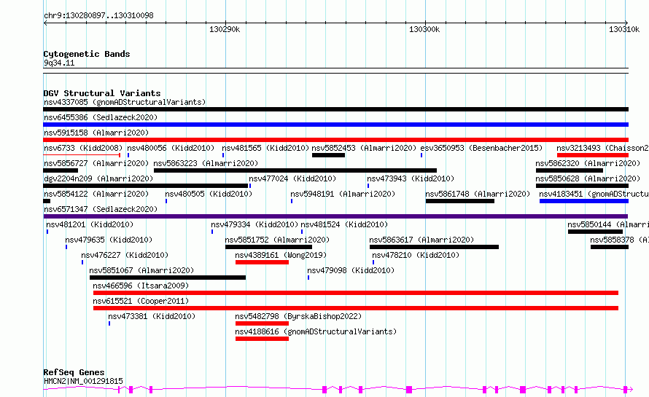Screen dimensions: 649x397
Task: Click the 130300k ruler tick label
Action: click(424, 29)
